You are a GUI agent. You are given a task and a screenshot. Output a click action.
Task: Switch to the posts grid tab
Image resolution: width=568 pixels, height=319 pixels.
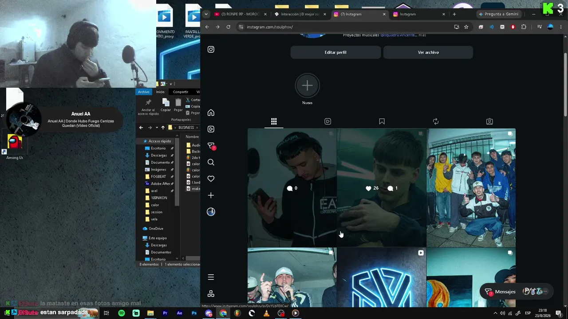tap(274, 121)
